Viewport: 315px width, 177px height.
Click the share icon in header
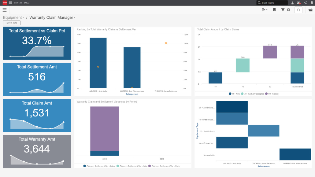coord(305,3)
